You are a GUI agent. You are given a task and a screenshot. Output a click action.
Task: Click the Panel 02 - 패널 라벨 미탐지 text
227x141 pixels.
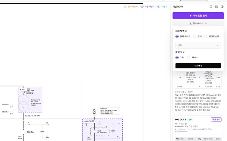pyautogui.click(x=187, y=126)
